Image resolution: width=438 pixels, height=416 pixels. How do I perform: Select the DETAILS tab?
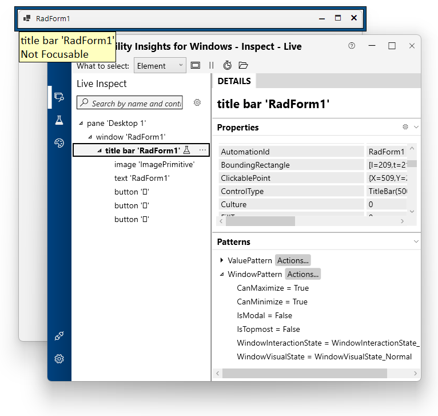point(234,81)
